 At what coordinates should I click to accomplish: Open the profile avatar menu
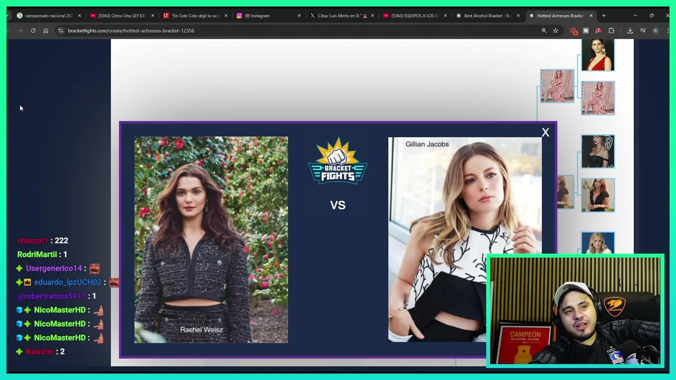pyautogui.click(x=655, y=31)
